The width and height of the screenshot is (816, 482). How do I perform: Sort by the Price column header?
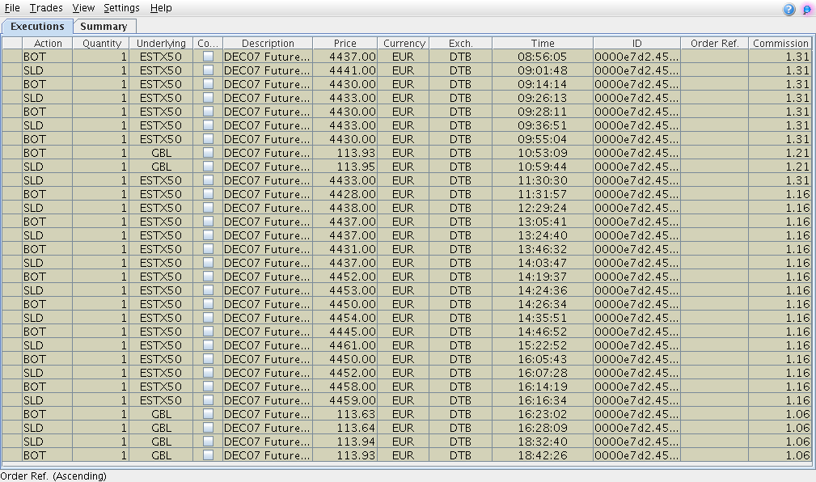(x=345, y=43)
